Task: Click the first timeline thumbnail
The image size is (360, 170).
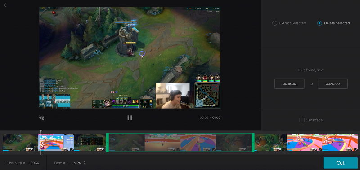Action: (x=20, y=142)
